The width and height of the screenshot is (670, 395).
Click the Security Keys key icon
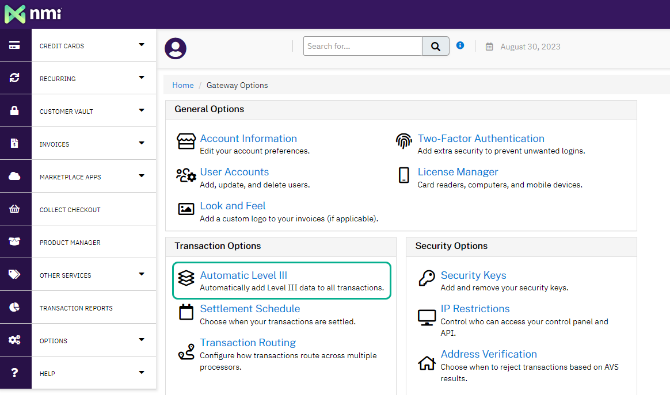pos(427,278)
